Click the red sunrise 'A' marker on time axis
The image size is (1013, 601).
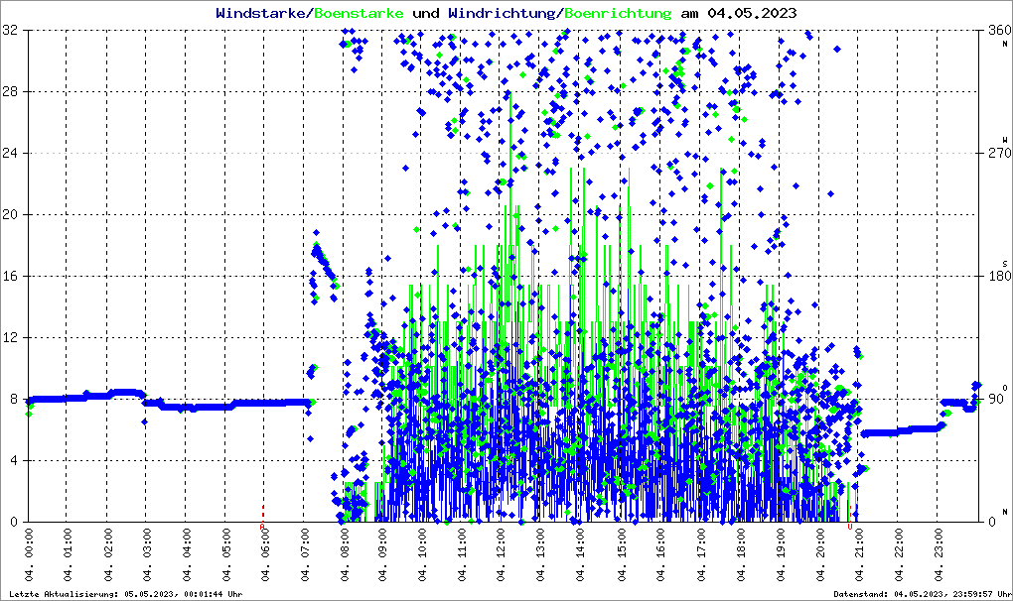pos(262,527)
